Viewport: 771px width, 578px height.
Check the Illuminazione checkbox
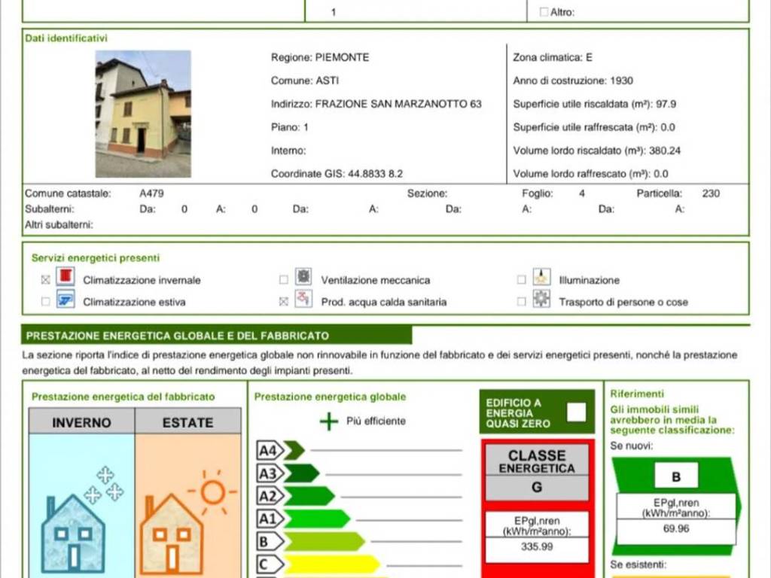tap(521, 280)
